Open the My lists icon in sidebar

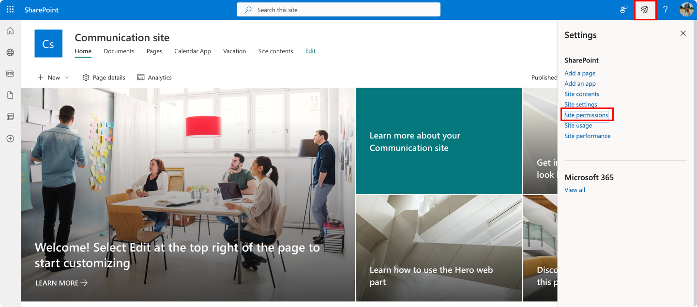[x=10, y=117]
